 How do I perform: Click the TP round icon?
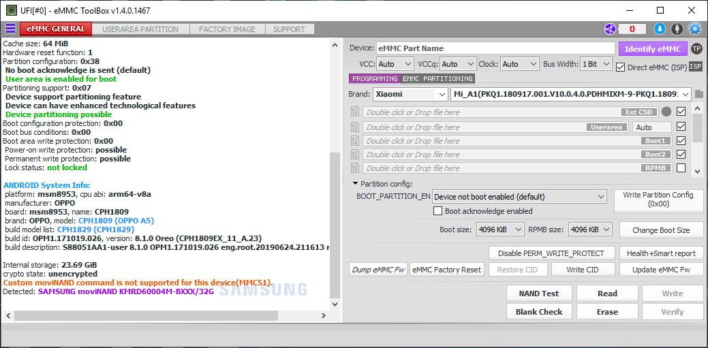696,48
